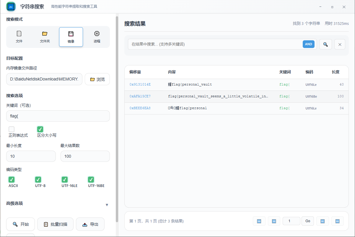This screenshot has width=355, height=237.
Task: Disable the ASCII encoding checkbox
Action: pos(12,180)
